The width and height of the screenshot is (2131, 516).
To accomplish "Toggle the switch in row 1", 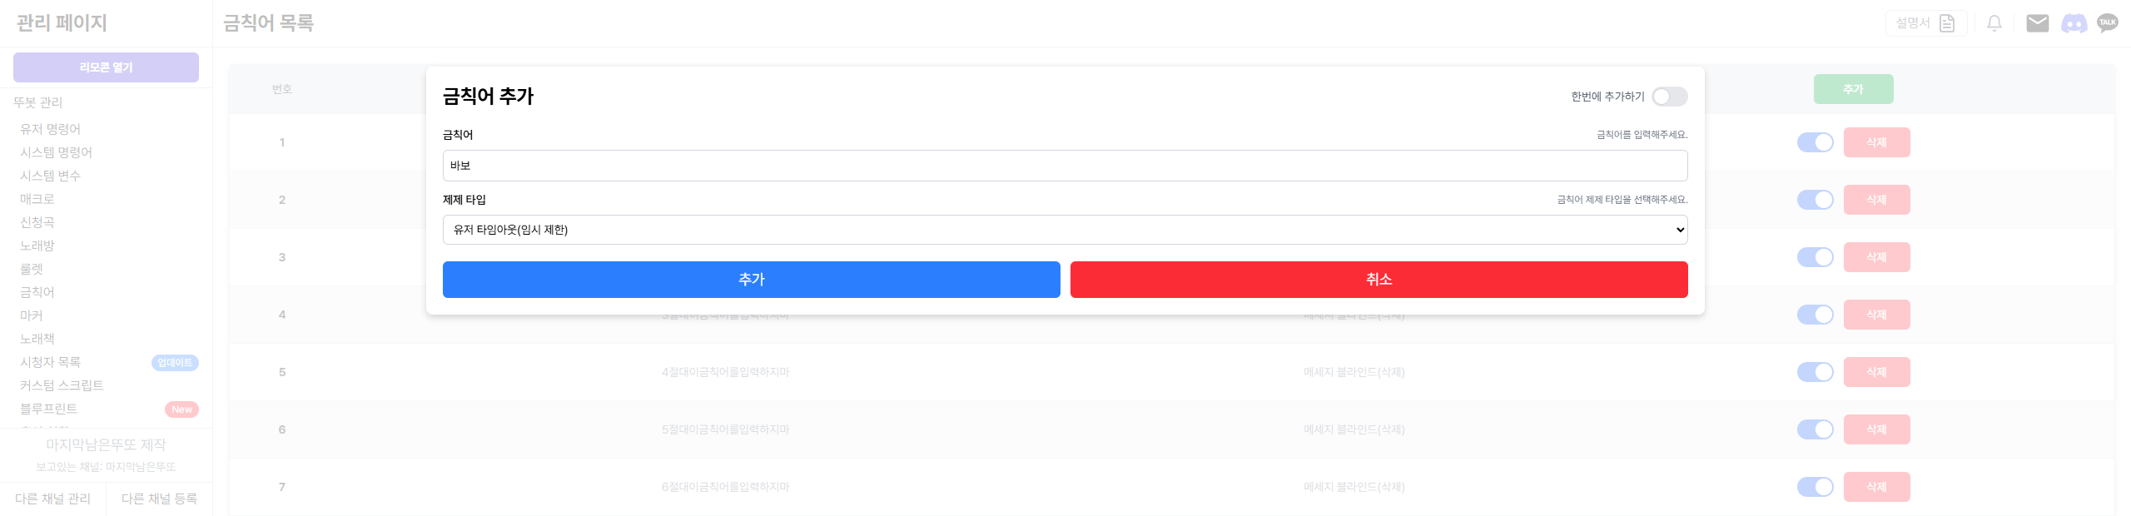I will click(1815, 142).
